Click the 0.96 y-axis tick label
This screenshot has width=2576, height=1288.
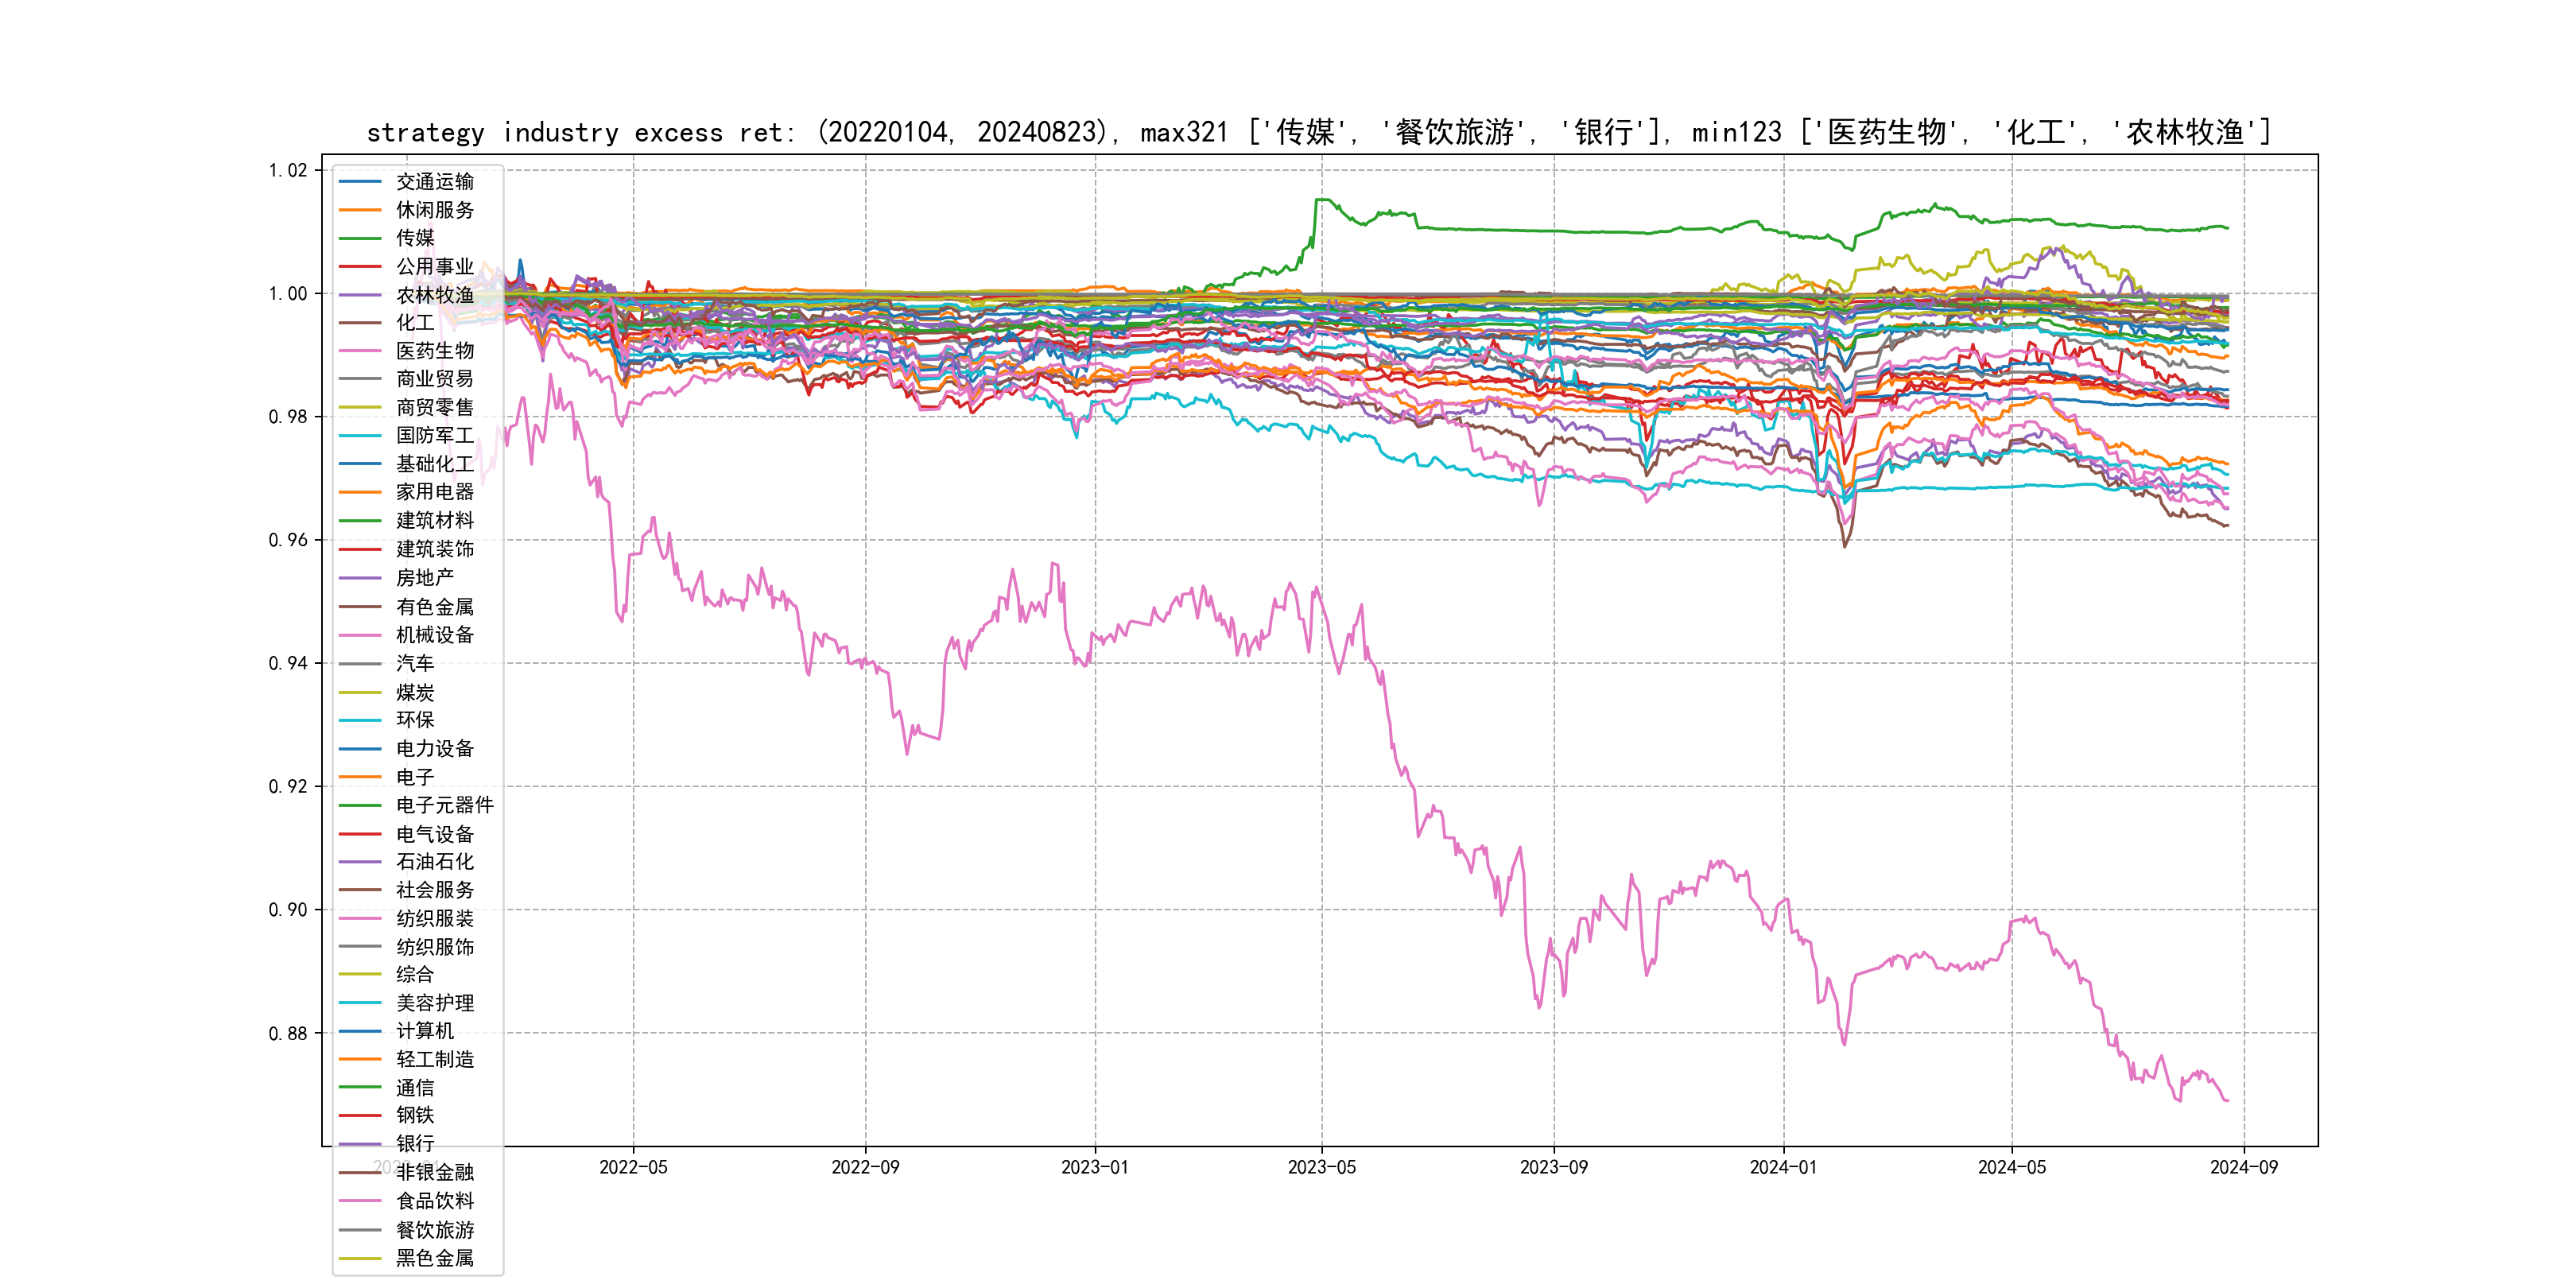click(x=288, y=540)
